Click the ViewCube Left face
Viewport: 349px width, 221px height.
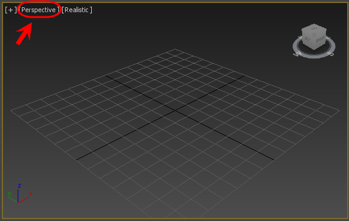308,40
